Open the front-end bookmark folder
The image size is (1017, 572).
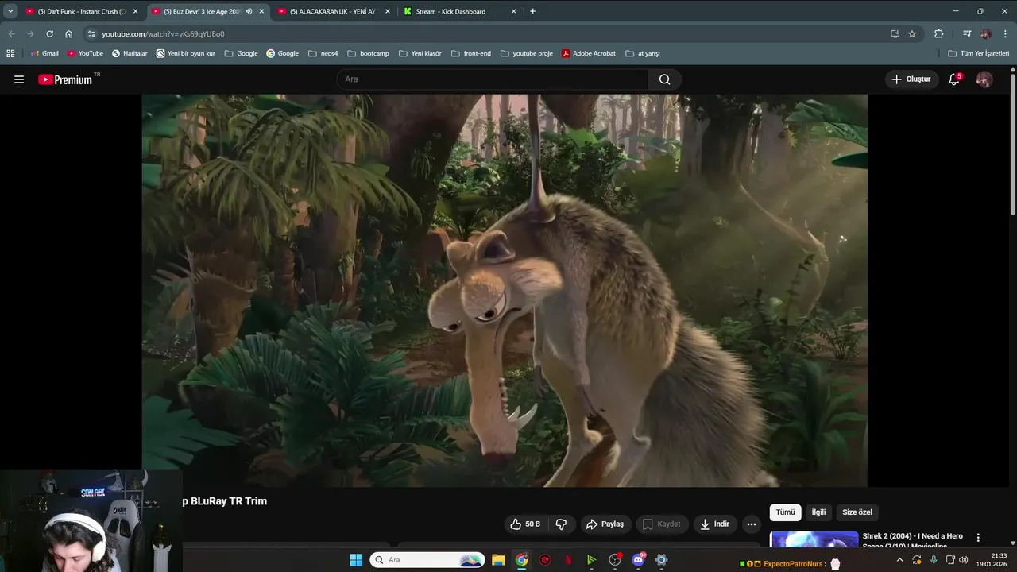click(470, 53)
